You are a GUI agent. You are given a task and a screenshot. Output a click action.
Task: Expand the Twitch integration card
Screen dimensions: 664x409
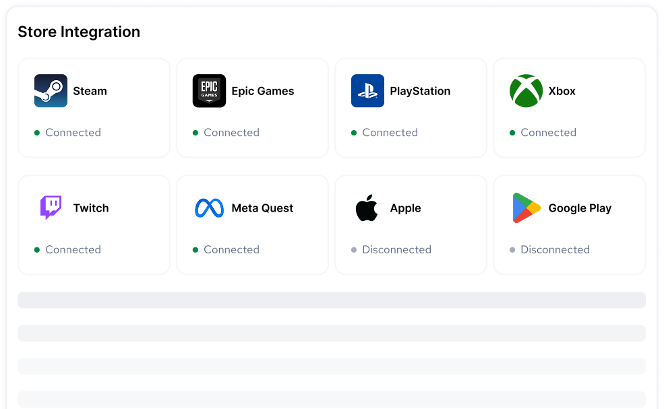(x=94, y=224)
